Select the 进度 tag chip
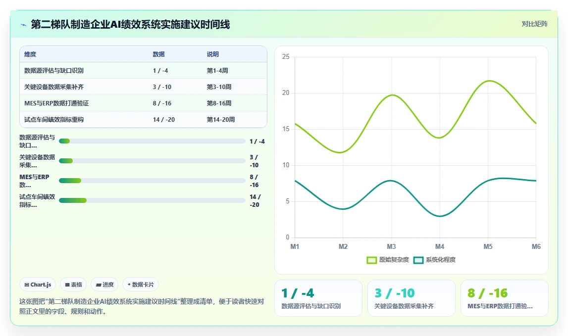Viewport: 568px width, 336px height. [x=104, y=285]
